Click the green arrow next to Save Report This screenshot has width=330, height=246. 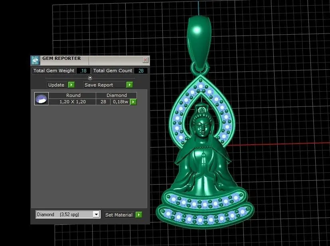click(x=130, y=85)
